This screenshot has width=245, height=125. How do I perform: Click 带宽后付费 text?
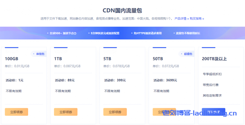(x=211, y=85)
